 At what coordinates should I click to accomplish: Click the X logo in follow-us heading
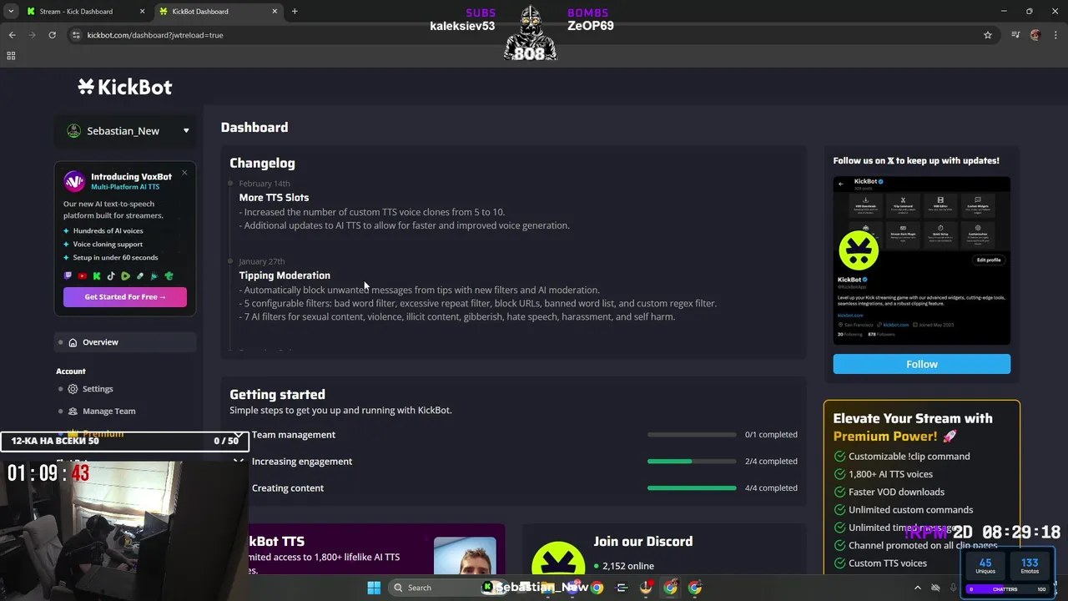click(890, 160)
